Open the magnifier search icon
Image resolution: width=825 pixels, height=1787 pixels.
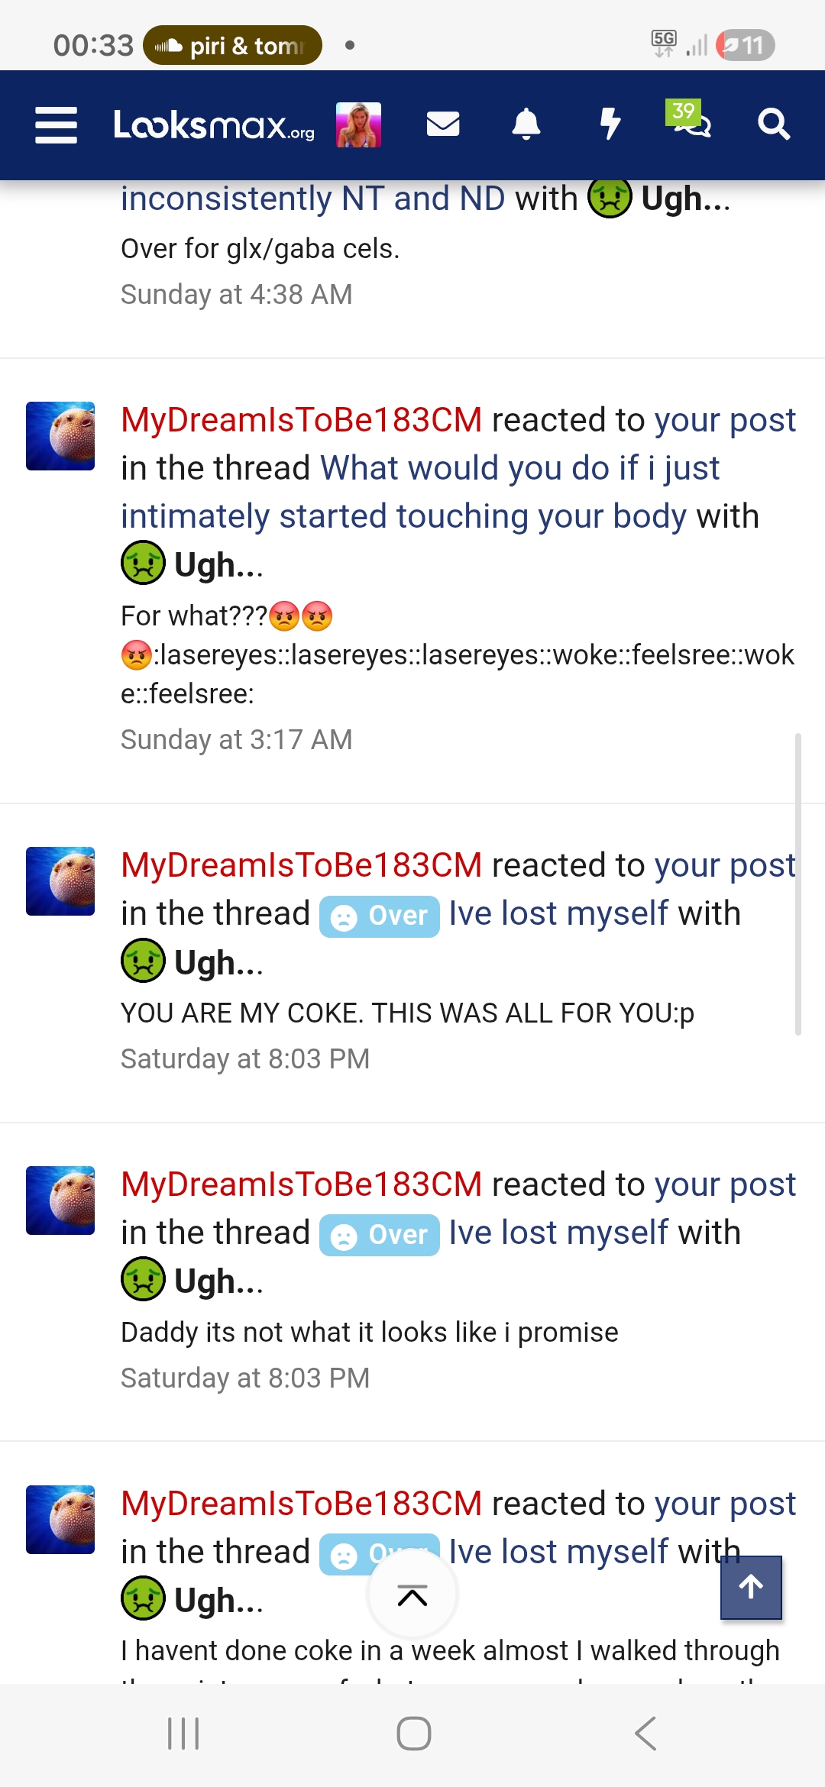(x=774, y=124)
